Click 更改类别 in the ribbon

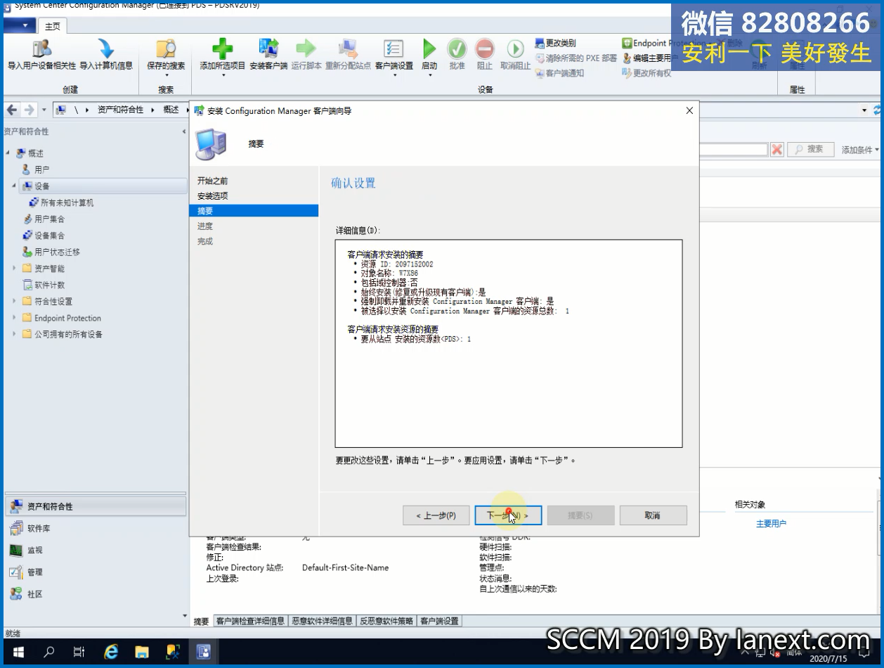pyautogui.click(x=555, y=43)
